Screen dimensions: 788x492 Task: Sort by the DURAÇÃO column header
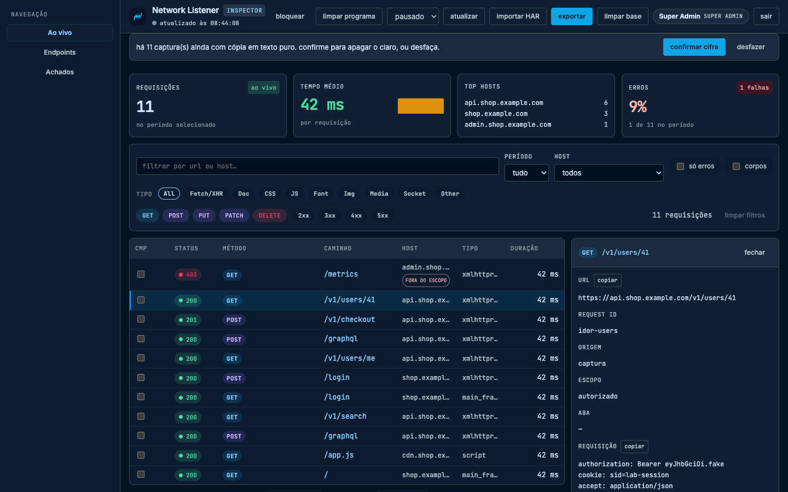[x=524, y=248]
